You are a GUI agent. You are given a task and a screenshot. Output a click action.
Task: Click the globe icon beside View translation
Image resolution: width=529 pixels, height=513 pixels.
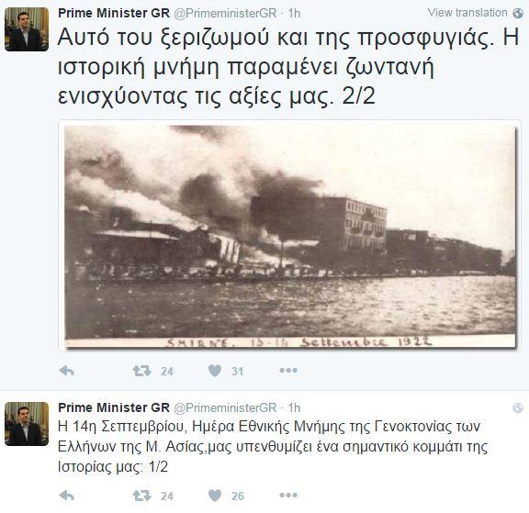point(518,13)
